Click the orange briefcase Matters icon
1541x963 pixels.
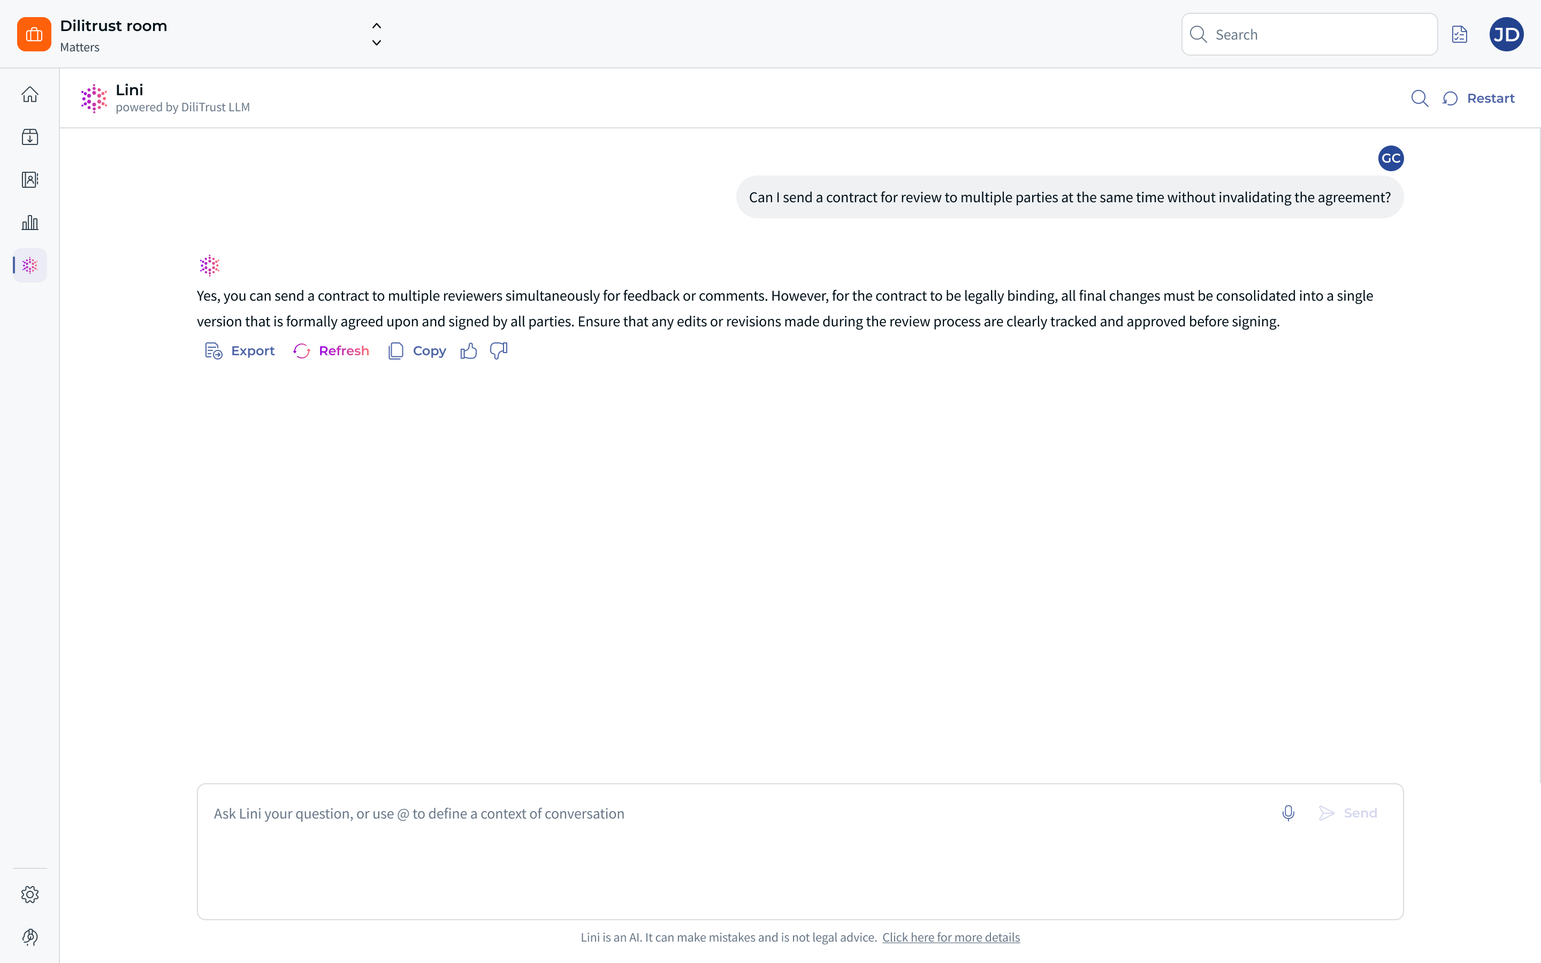(34, 34)
